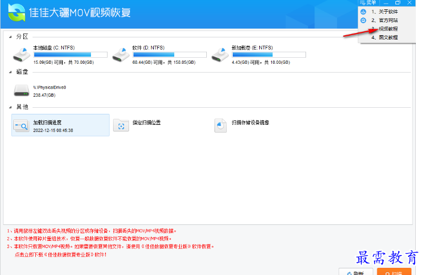Select the 加载扫描进度 label
The image size is (423, 275).
pyautogui.click(x=47, y=123)
